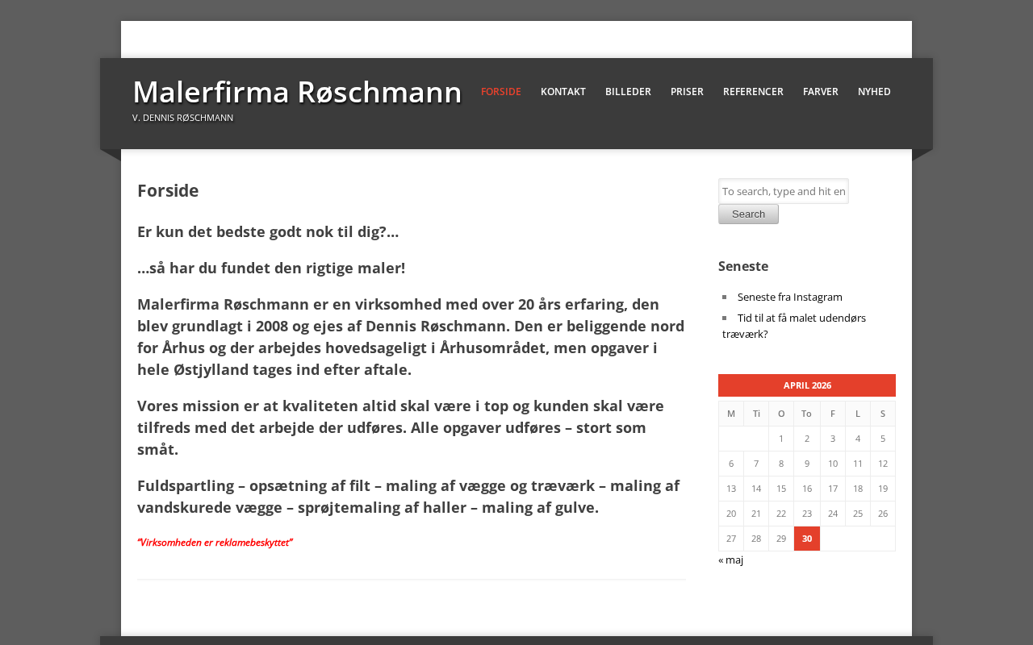Open the Billeder page
The height and width of the screenshot is (645, 1033).
628,92
